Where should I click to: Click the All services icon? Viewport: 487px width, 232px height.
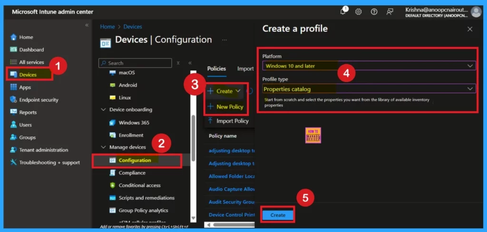[x=13, y=62]
